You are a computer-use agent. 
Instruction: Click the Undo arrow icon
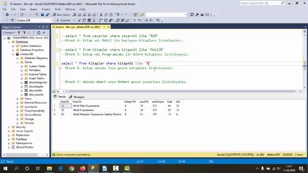(117, 15)
